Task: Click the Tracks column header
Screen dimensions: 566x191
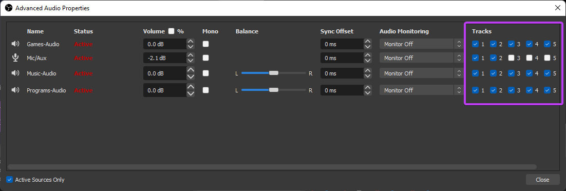Action: (x=482, y=31)
